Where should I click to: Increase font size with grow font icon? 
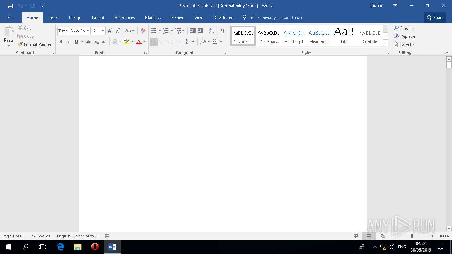coord(110,31)
